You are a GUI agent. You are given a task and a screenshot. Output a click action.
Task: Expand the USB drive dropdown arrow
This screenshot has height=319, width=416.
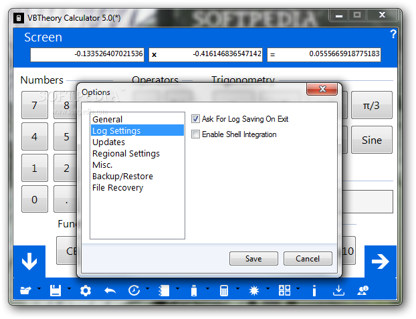(208, 288)
